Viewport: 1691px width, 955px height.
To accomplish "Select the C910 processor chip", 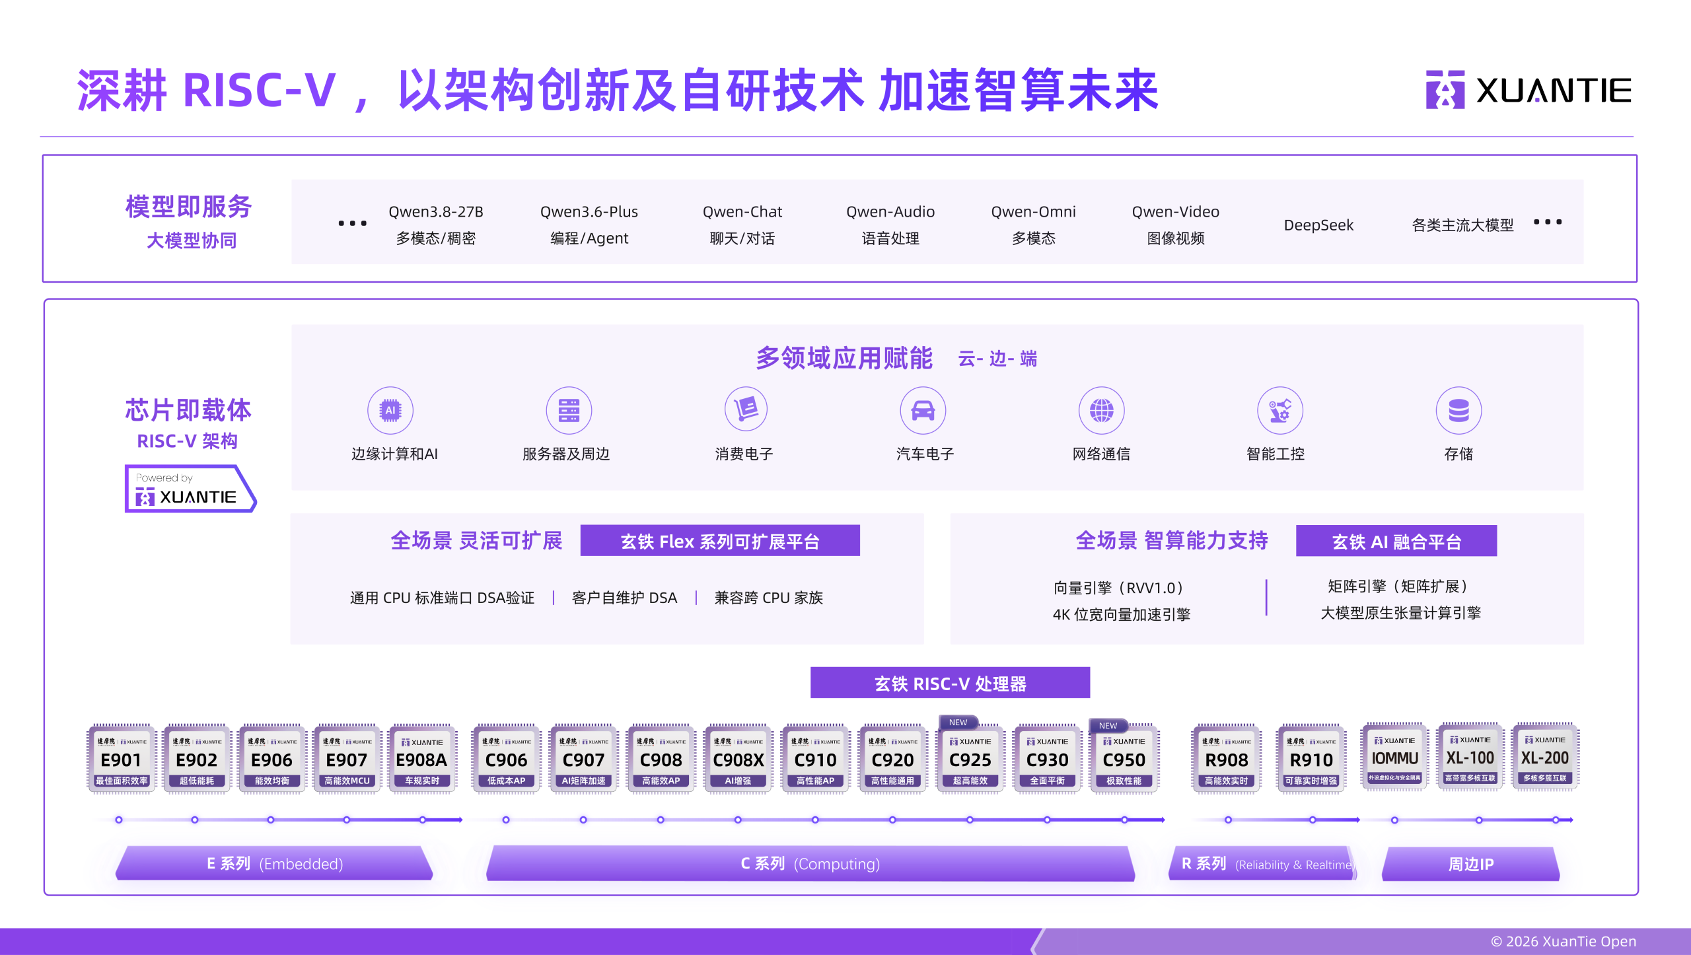I will (x=816, y=759).
